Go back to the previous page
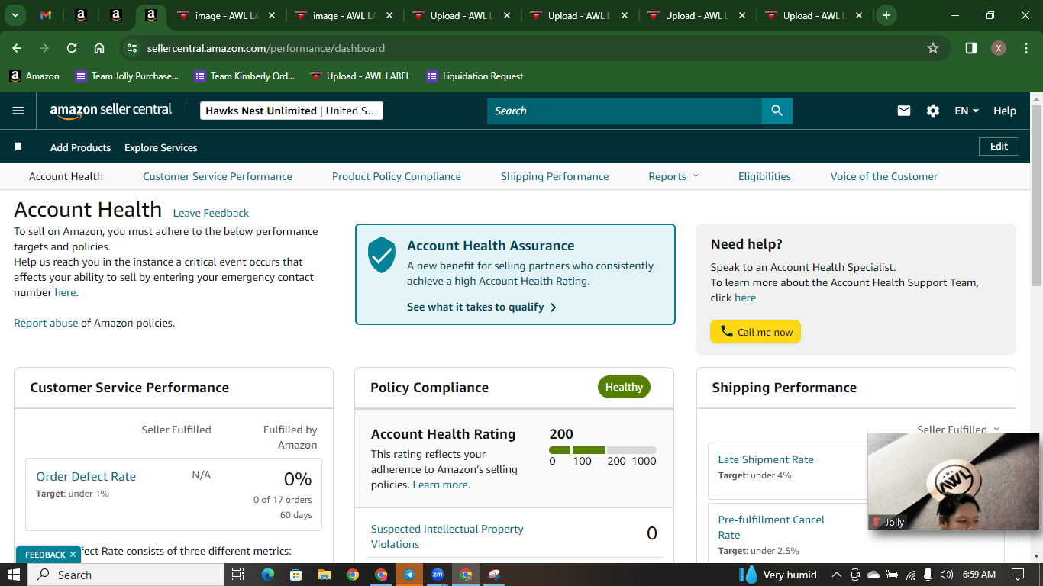 [17, 48]
